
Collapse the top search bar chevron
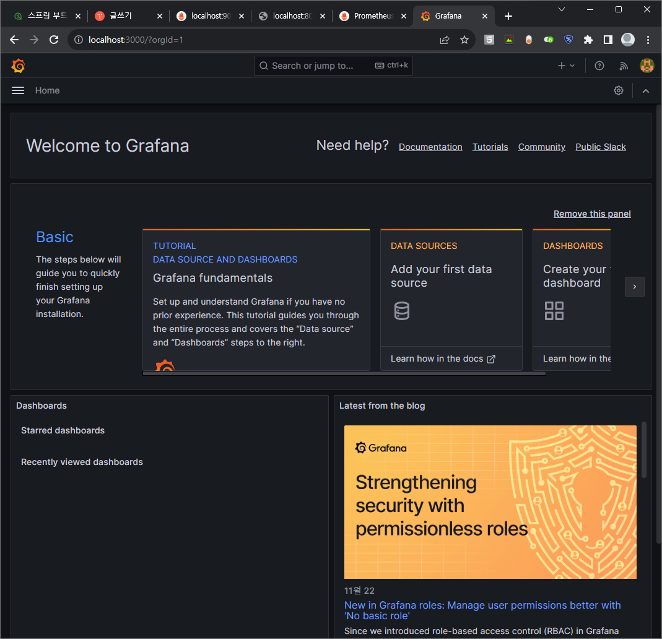coord(645,91)
